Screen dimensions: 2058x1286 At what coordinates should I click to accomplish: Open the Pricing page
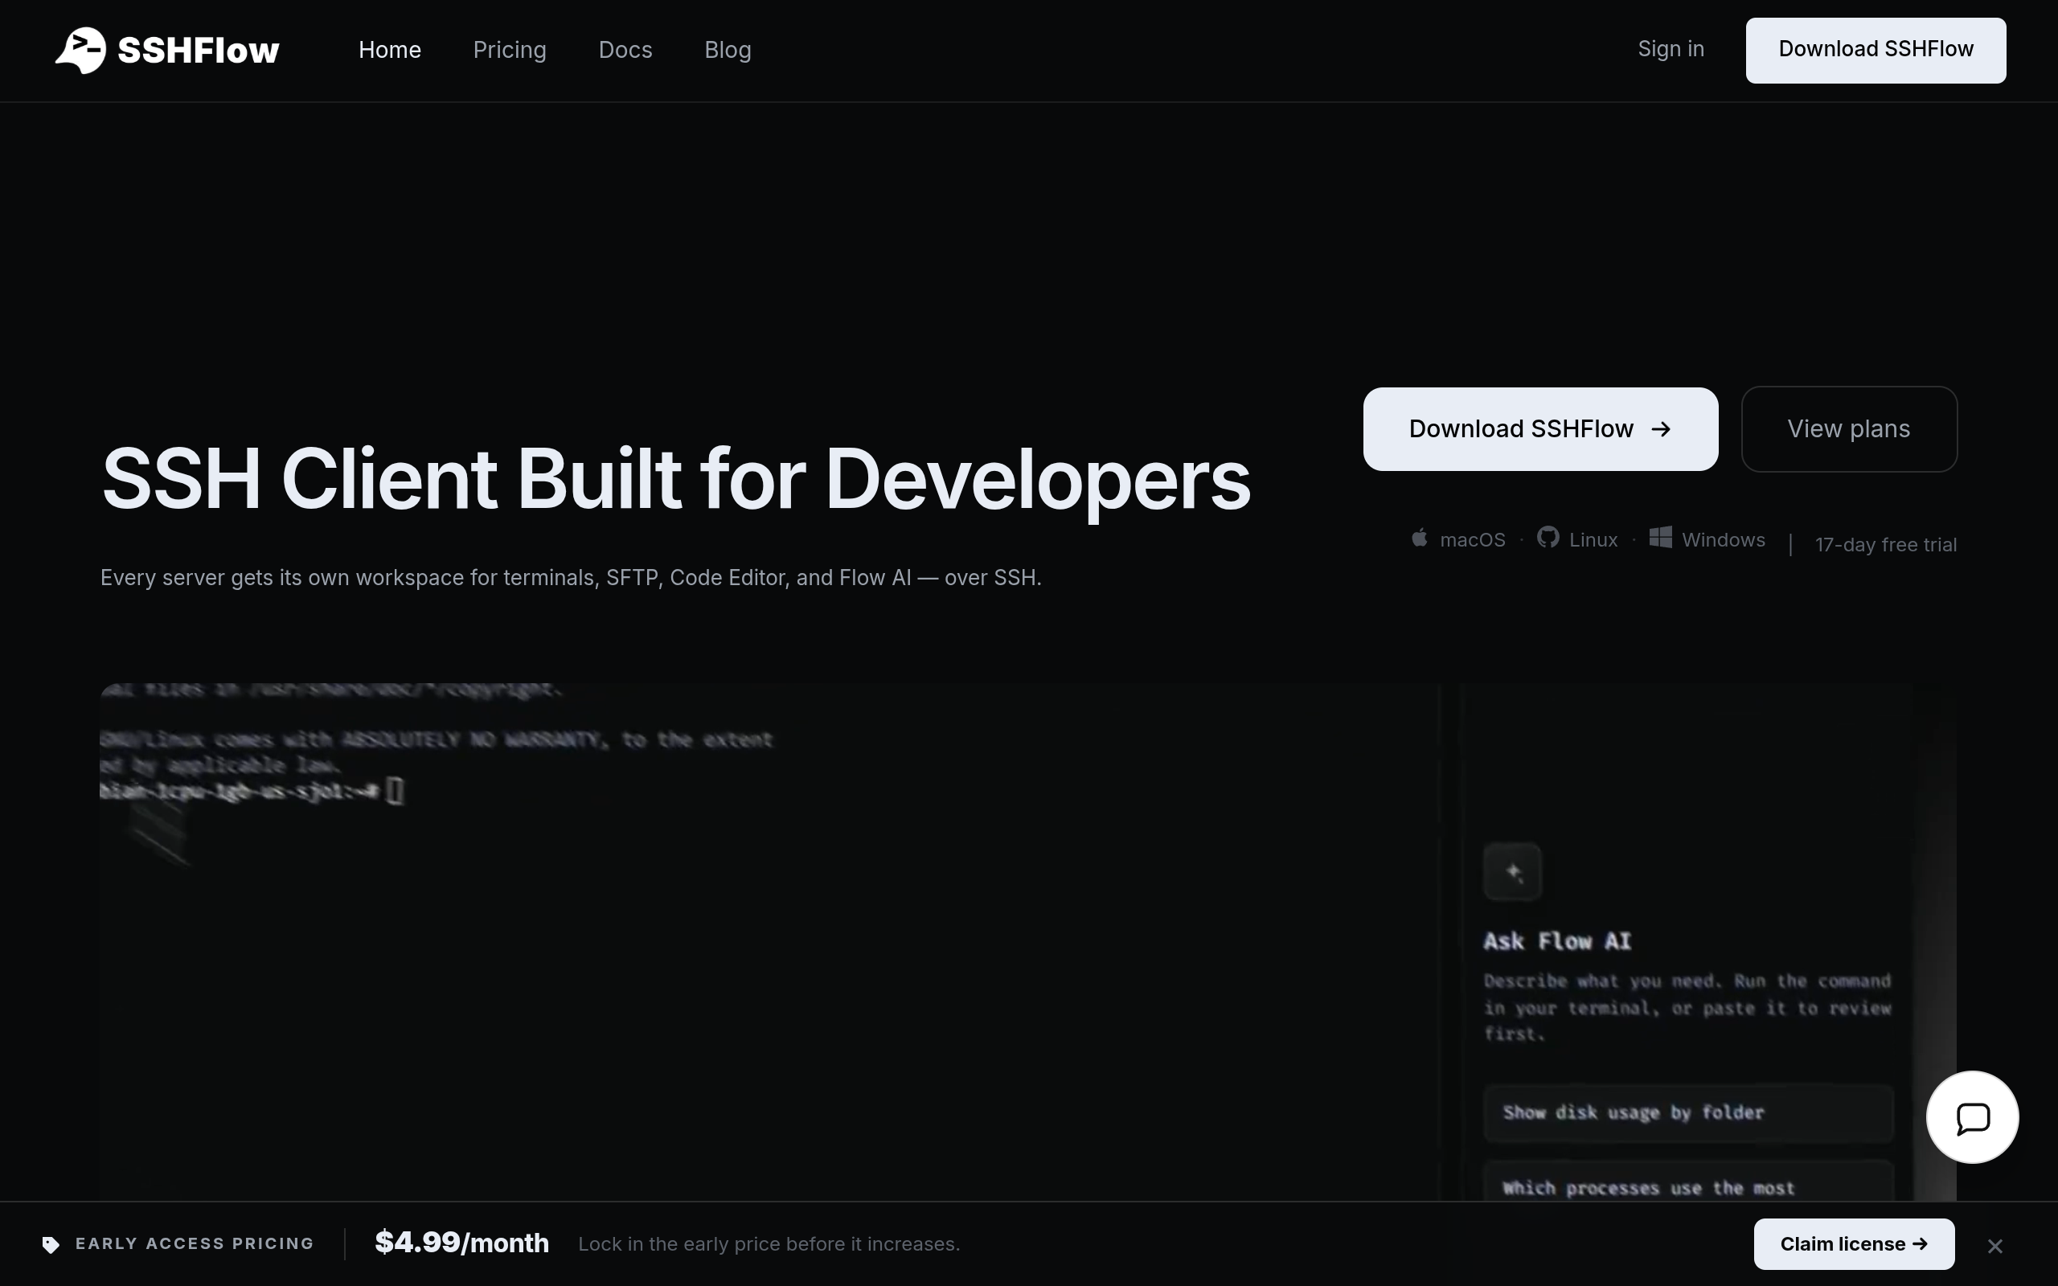pos(510,50)
